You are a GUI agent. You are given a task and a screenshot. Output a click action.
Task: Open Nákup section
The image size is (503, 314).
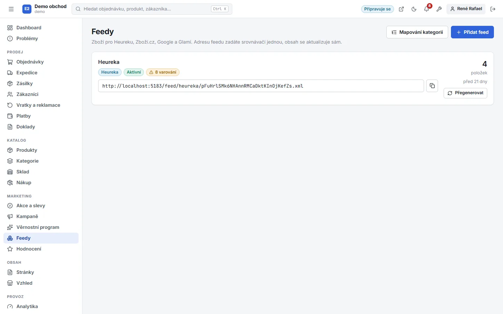(x=41, y=182)
